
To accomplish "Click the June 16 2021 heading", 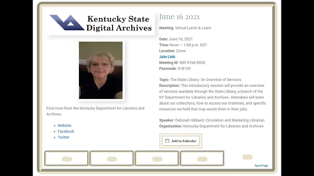I will click(x=179, y=17).
